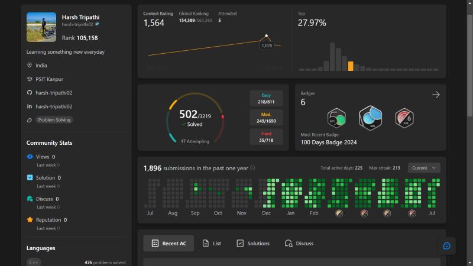Click the tag icon beside Problem Solving

[29, 120]
